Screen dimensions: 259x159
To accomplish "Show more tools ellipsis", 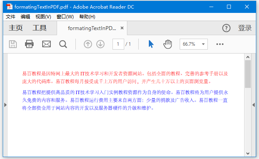I will 220,44.
